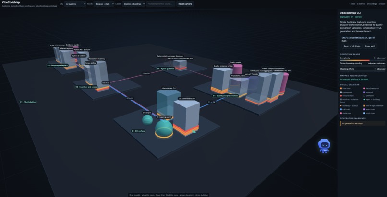Click the 'D3 ⇔ D4' road label
Image resolution: width=387 pixels, height=197 pixels.
coord(145,73)
